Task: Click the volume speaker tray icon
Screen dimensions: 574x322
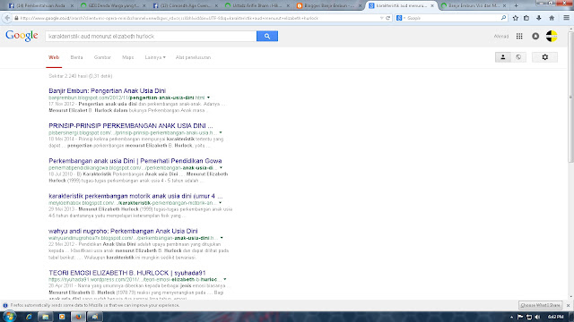Action: pos(537,317)
